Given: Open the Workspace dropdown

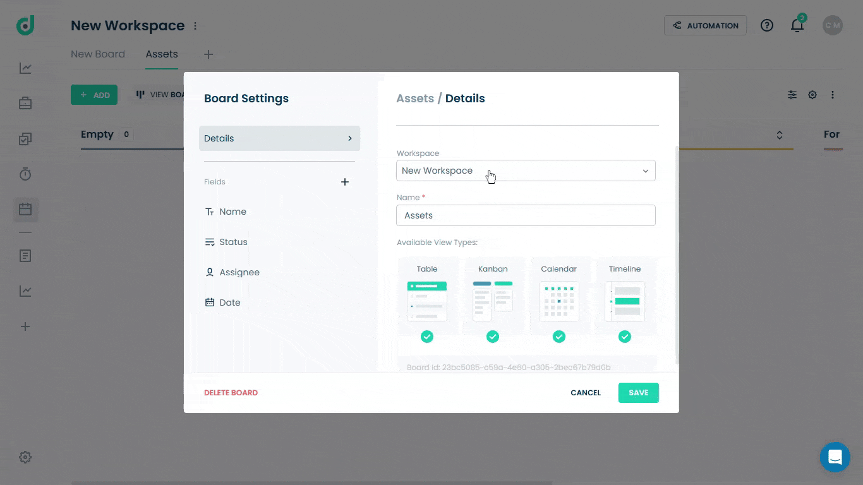Looking at the screenshot, I should pyautogui.click(x=526, y=171).
